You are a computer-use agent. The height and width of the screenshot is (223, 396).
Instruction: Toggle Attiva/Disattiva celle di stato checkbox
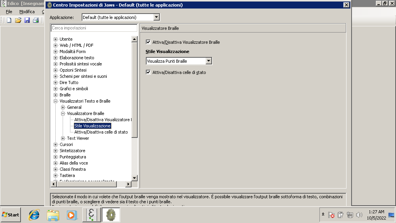148,72
